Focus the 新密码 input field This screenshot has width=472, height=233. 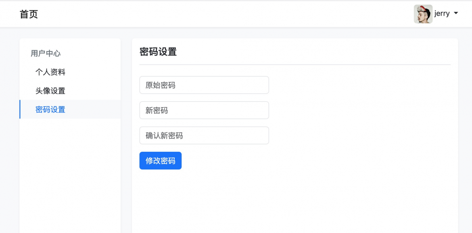click(x=204, y=110)
